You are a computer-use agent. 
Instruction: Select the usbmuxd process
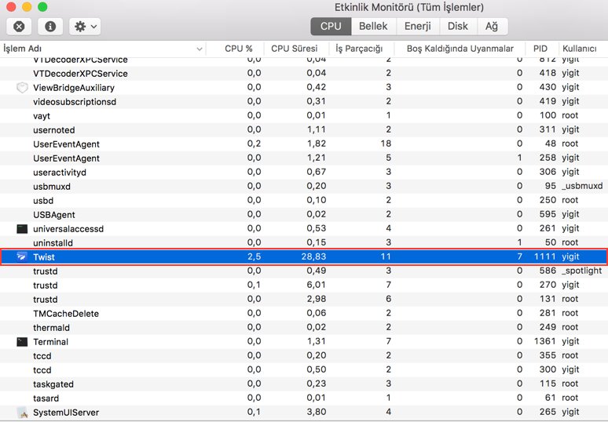tap(304, 186)
